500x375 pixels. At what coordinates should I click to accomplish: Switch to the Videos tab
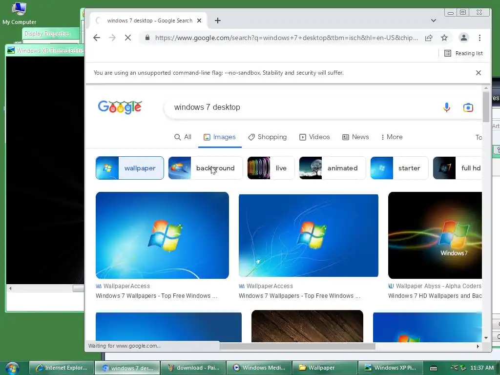314,137
